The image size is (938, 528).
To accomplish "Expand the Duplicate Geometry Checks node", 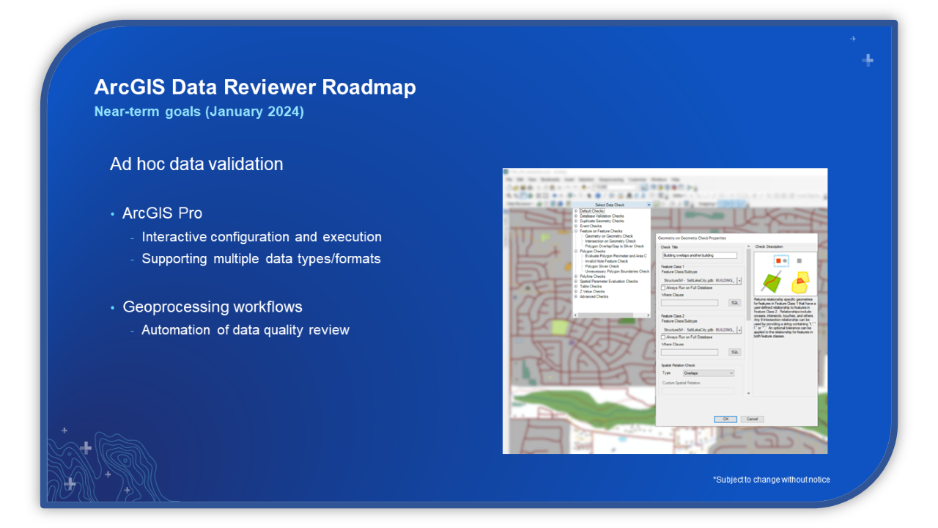I will click(x=576, y=221).
